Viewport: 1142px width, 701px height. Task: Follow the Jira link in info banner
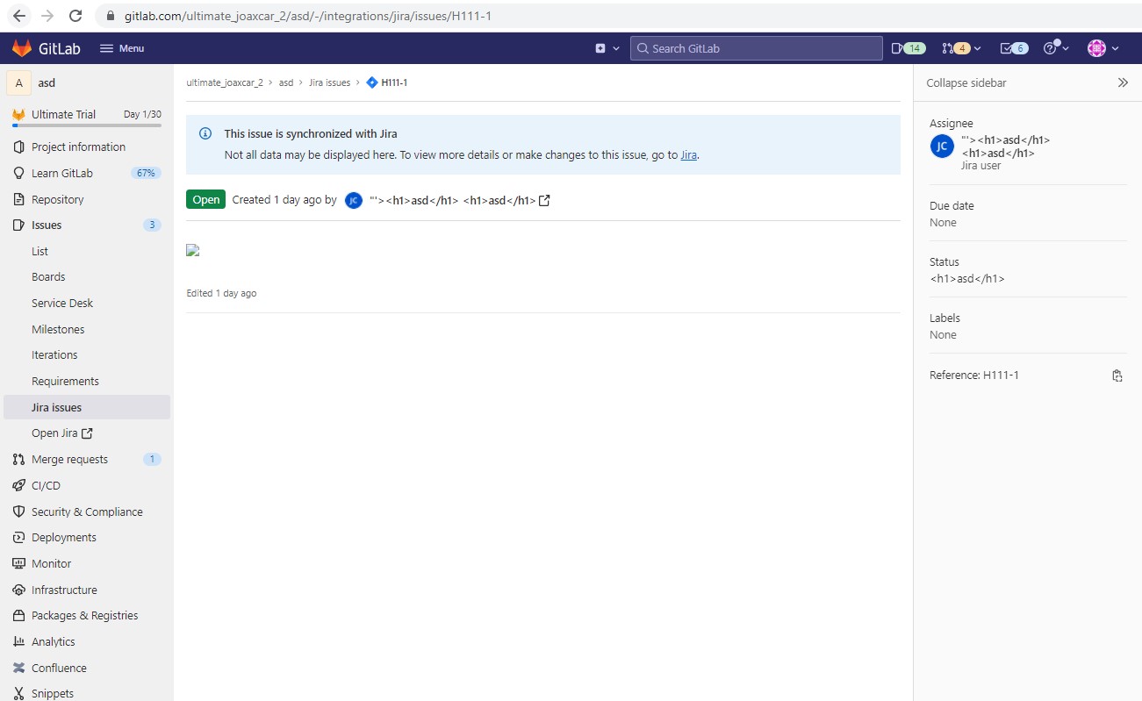point(688,155)
